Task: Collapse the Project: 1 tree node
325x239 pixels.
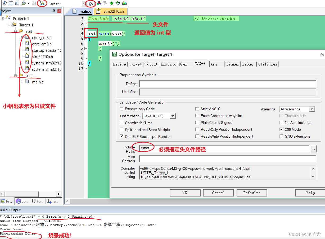Action: pos(3,18)
